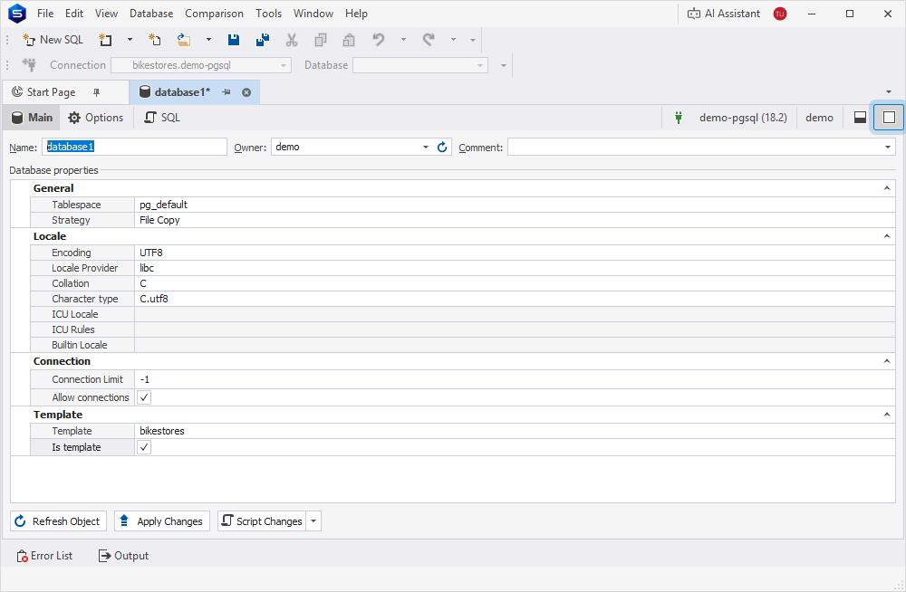Click the single pane layout icon
This screenshot has width=906, height=592.
[x=889, y=118]
